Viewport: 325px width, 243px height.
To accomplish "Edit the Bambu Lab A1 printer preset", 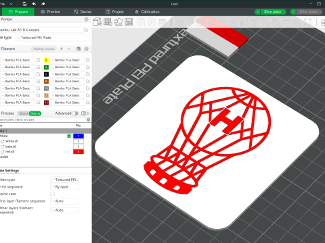I will (x=86, y=30).
